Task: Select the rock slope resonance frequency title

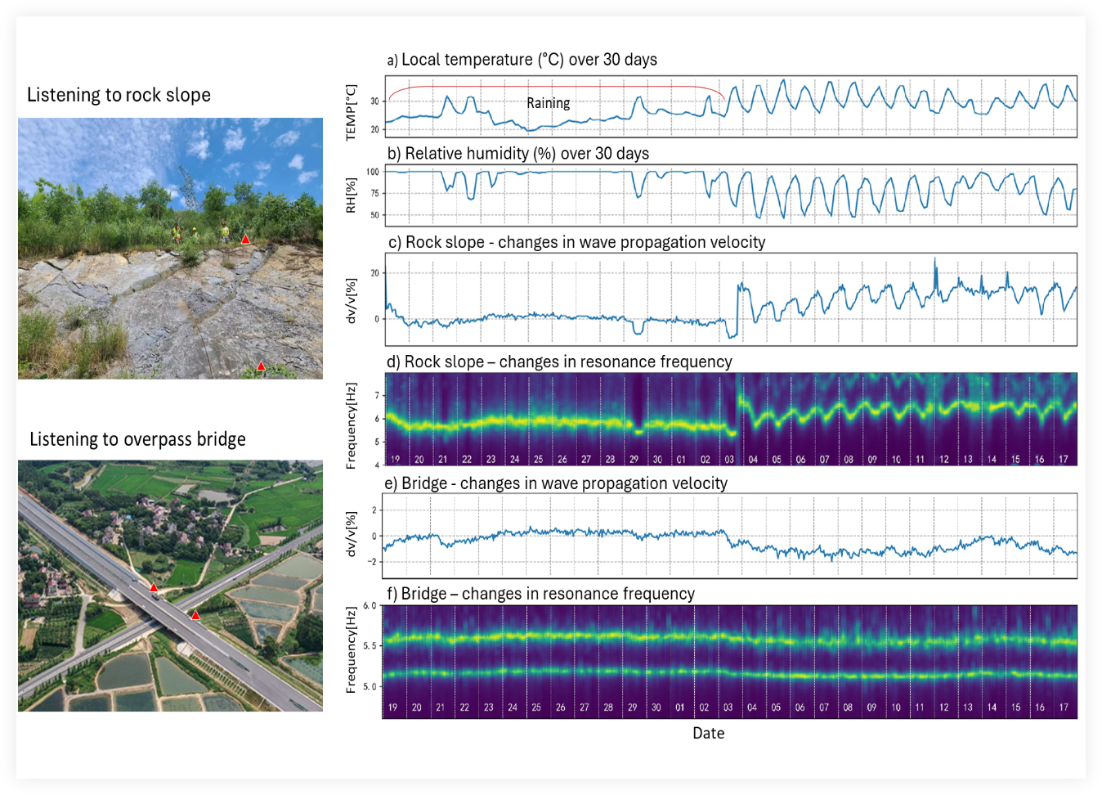Action: tap(559, 362)
